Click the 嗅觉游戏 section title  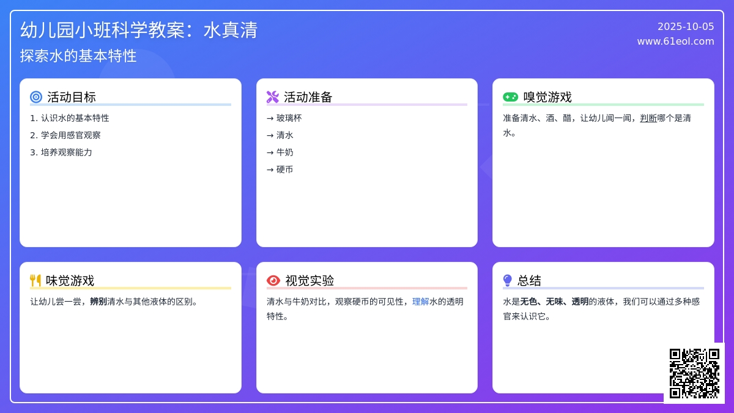point(547,97)
